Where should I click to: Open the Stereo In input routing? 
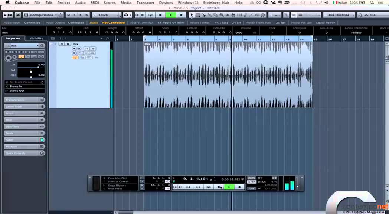click(24, 87)
